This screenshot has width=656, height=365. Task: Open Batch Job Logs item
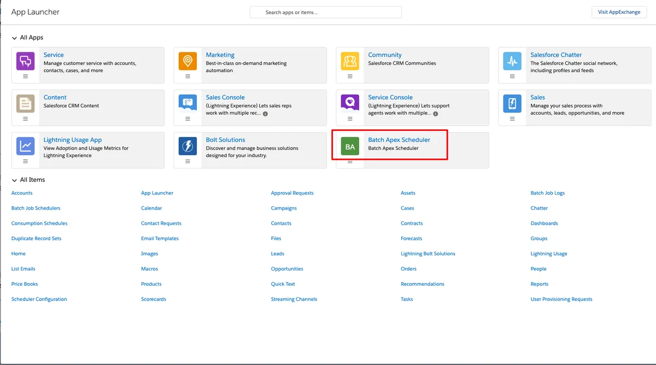pos(548,193)
